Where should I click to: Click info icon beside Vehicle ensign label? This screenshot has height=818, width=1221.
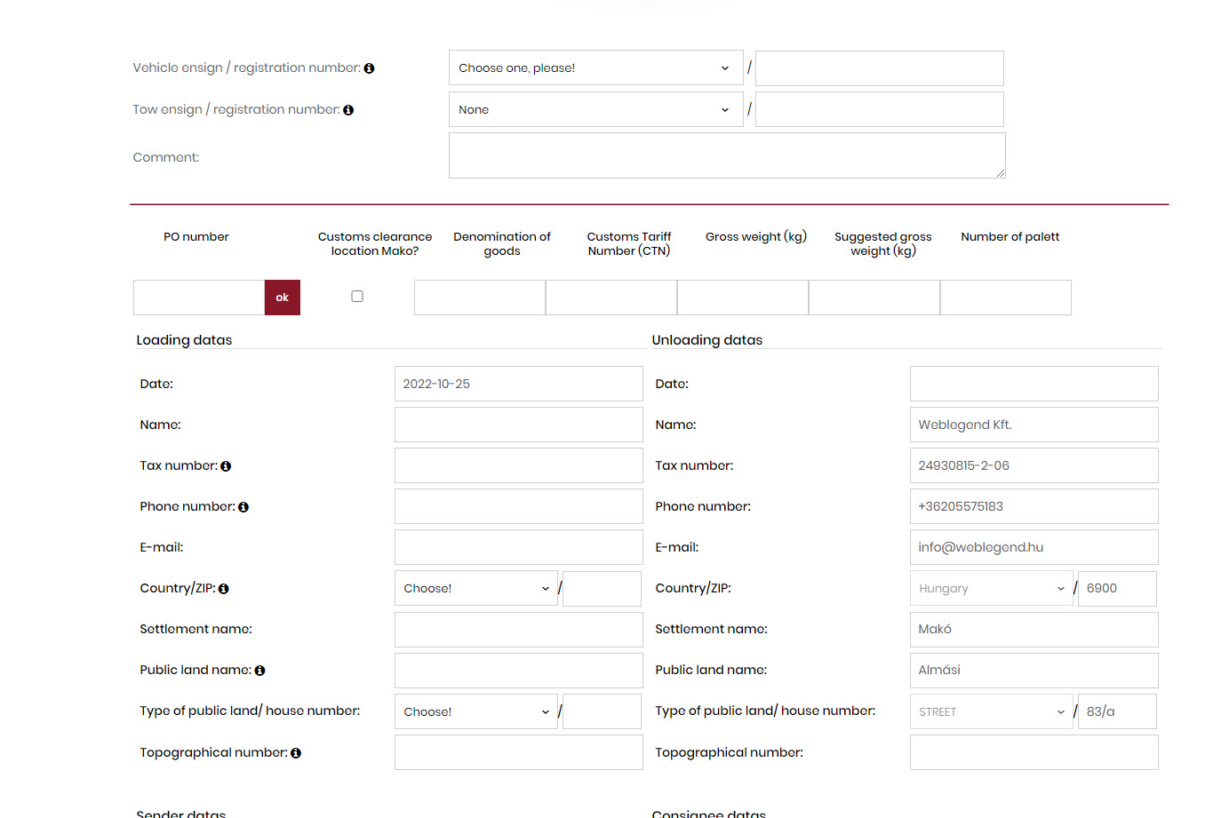(369, 68)
